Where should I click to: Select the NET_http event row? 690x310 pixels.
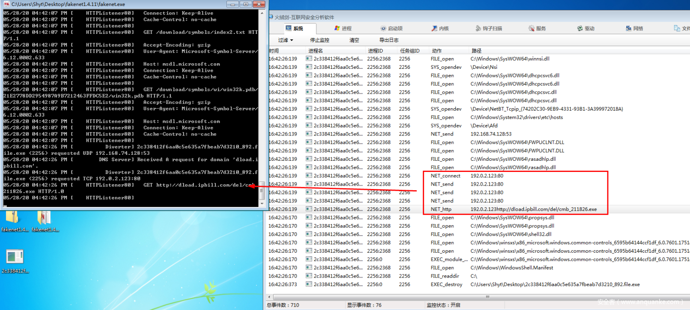pyautogui.click(x=441, y=209)
